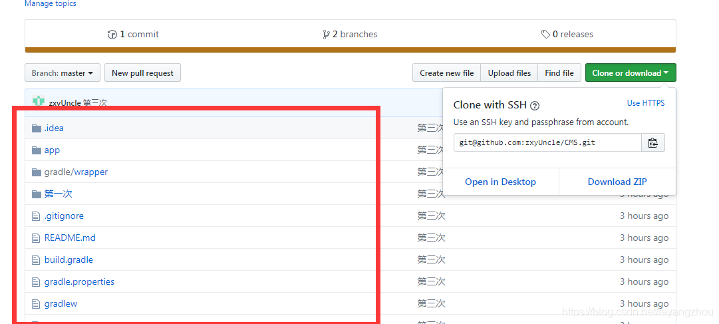Click the 第三次 commit message in gradle.properties row
719x324 pixels.
[431, 282]
